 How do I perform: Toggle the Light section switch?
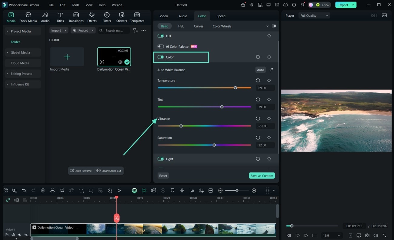(x=161, y=159)
